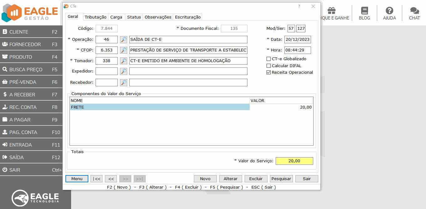
Task: Click the Eagle Gestão logo
Action: [x=30, y=13]
